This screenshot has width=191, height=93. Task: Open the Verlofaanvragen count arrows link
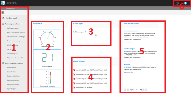pos(88,32)
